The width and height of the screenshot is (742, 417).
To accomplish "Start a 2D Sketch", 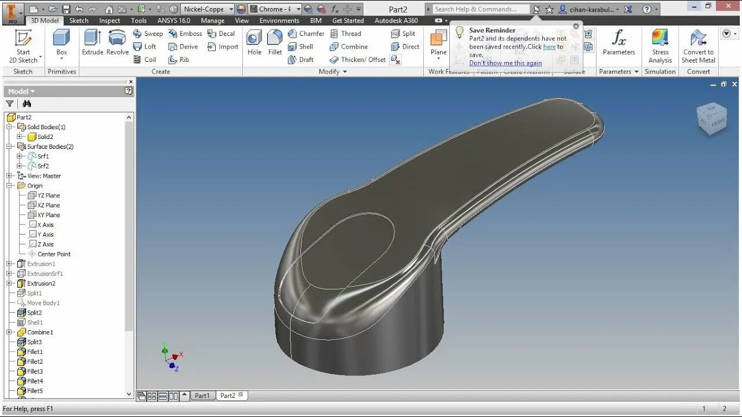I will 23,46.
